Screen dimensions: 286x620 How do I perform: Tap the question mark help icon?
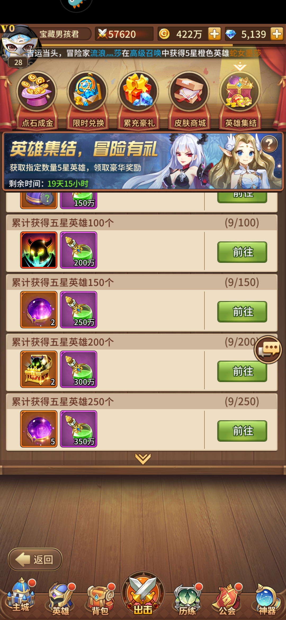[x=269, y=144]
